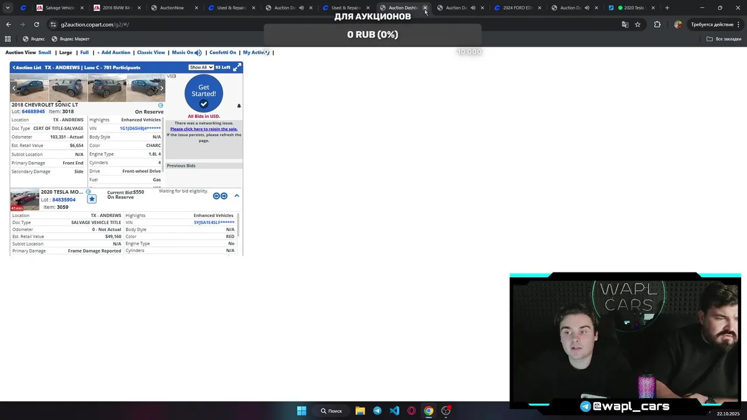The image size is (747, 420).
Task: Reload the browser page
Action: [36, 24]
